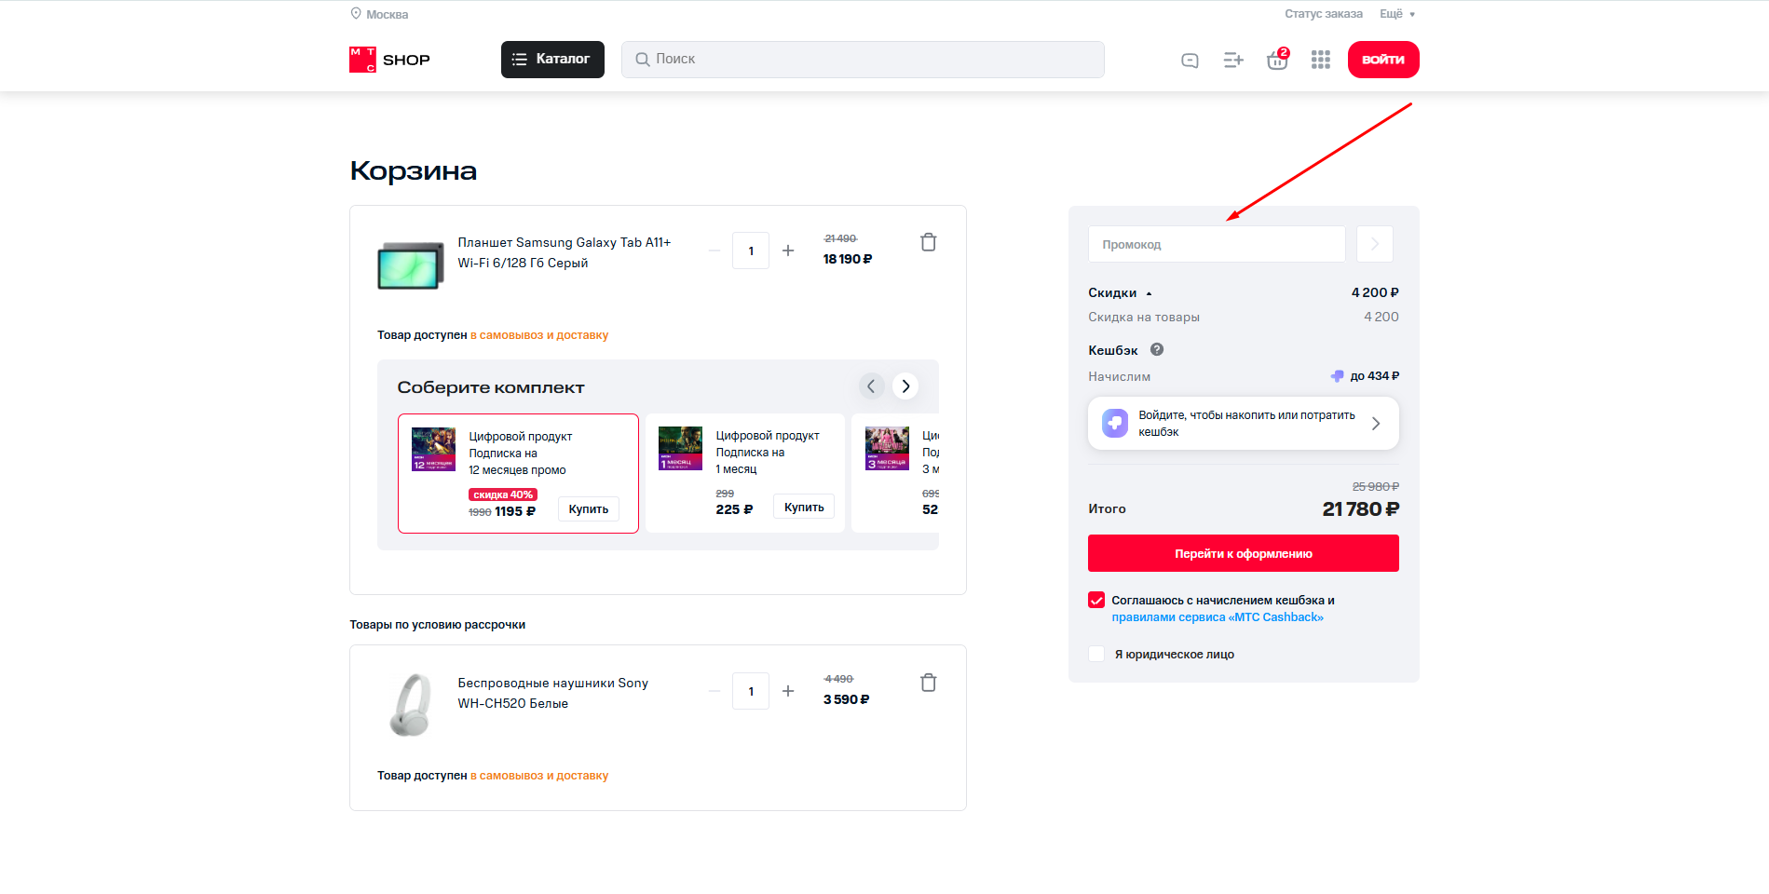Open the cart basket icon in header
The height and width of the screenshot is (894, 1769).
coord(1276,61)
